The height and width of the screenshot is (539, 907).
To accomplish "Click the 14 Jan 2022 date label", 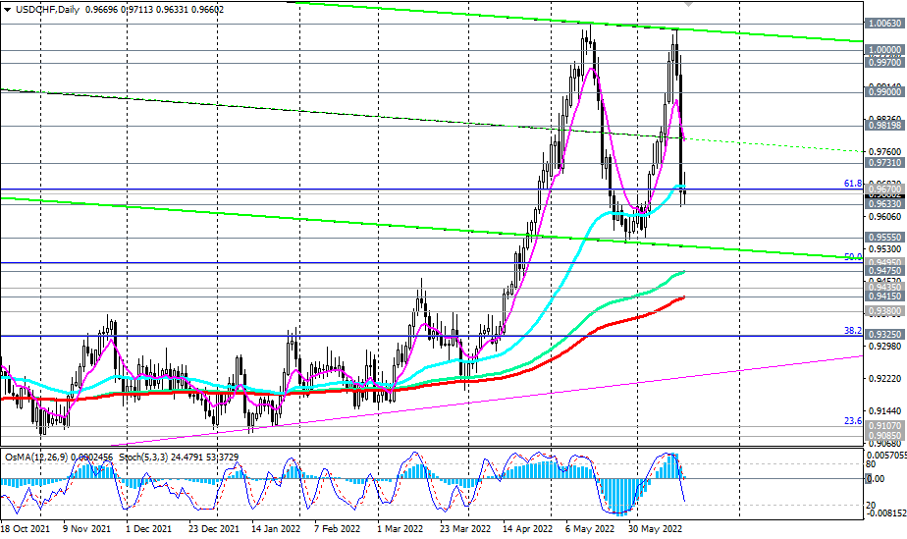I will pyautogui.click(x=276, y=529).
